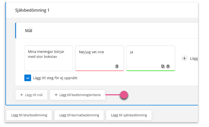
Task: Delete the "Nej/jag vet inte" step
Action: (x=117, y=66)
